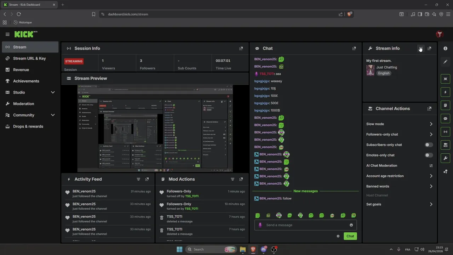This screenshot has height=255, width=453.
Task: Pop out the Chat panel
Action: 354,49
